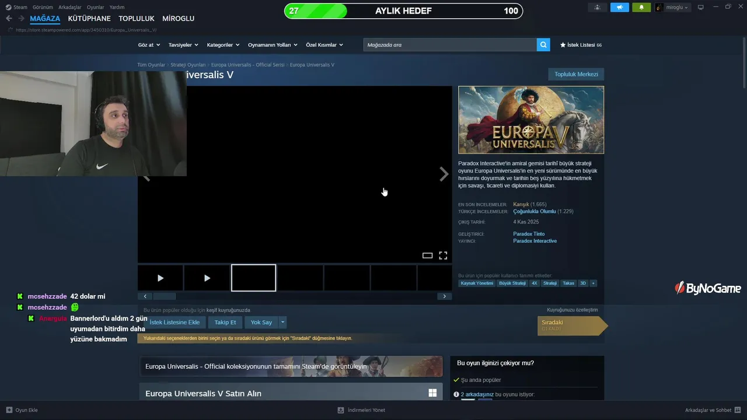Open the Arkadaşlar menu
This screenshot has height=420, width=747.
click(70, 7)
